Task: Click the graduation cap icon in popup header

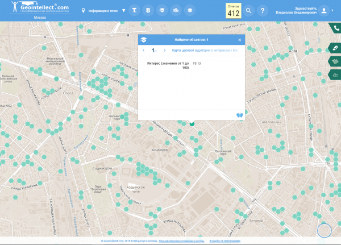Action: (x=144, y=40)
